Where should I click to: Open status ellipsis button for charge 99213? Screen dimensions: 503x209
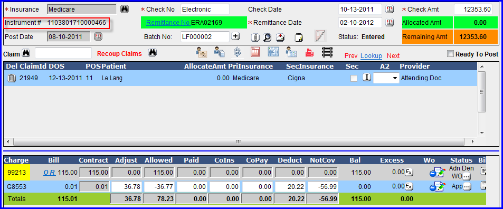467,176
